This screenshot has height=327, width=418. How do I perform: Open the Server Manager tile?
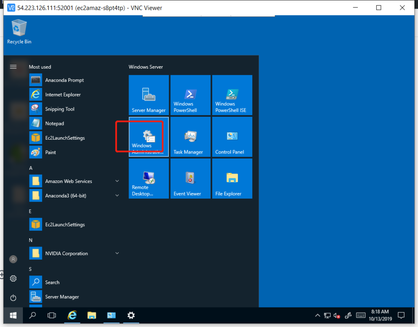[149, 95]
